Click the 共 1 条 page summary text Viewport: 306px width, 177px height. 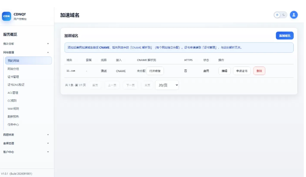(x=75, y=85)
